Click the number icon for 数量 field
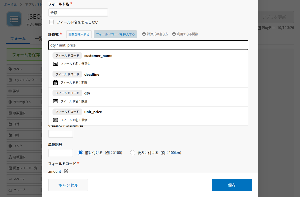This screenshot has width=300, height=197. 55,101
